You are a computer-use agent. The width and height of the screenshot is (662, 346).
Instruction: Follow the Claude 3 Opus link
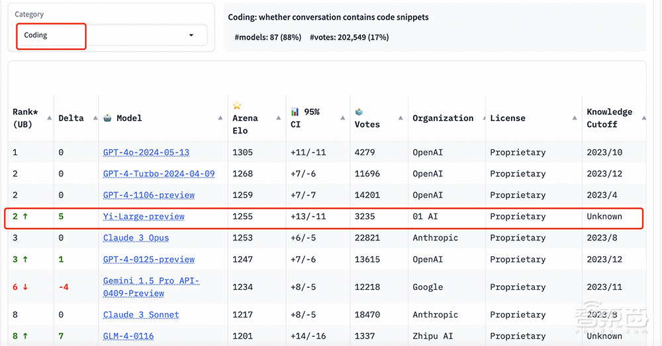(136, 238)
